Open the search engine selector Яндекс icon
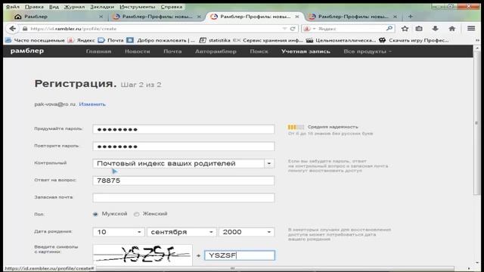The height and width of the screenshot is (272, 484). point(309,29)
